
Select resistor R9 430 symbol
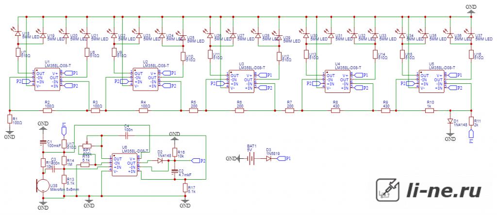click(x=386, y=110)
